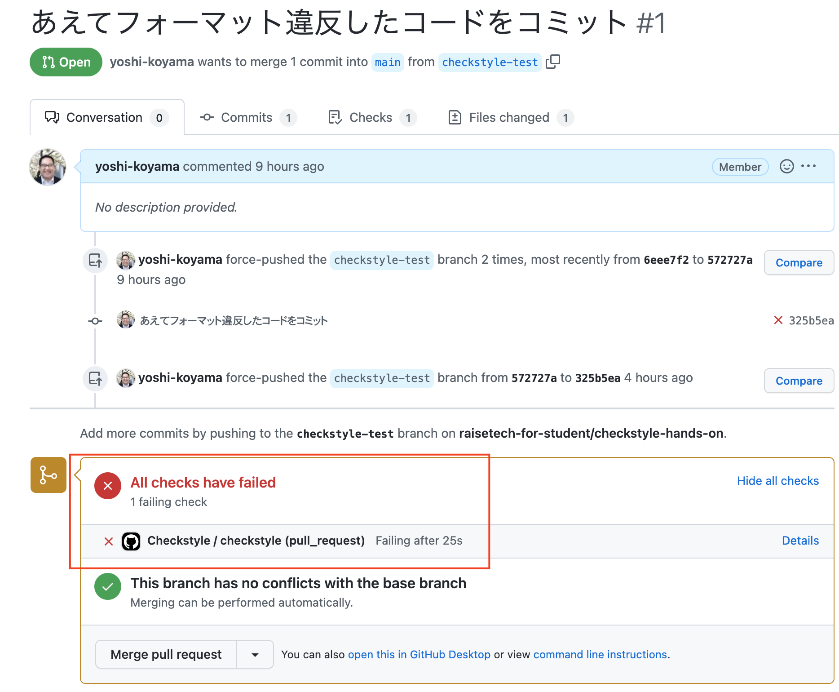Click Compare for the latest force-push
839x692 pixels.
[799, 381]
